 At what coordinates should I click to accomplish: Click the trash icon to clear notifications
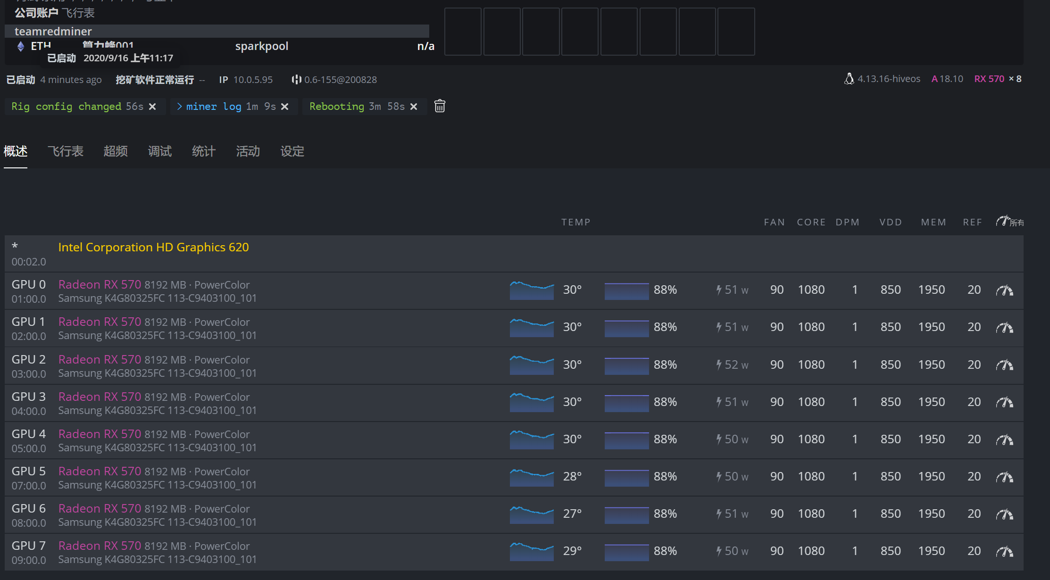[440, 106]
